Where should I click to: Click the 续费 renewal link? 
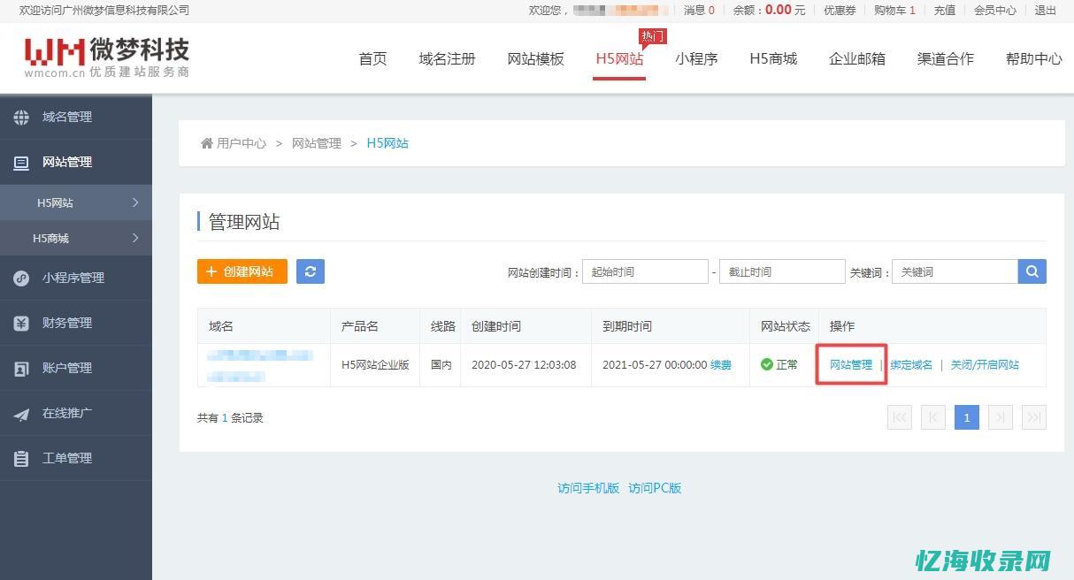pyautogui.click(x=721, y=364)
